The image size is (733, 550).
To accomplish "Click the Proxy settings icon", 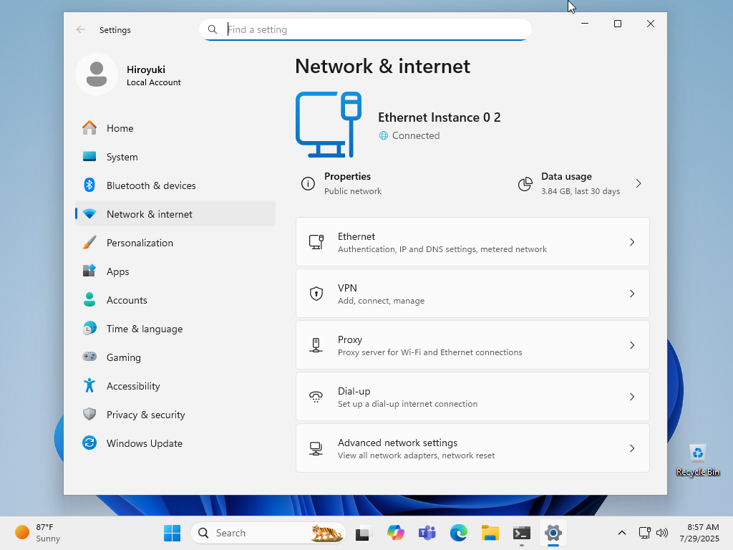I will [316, 344].
